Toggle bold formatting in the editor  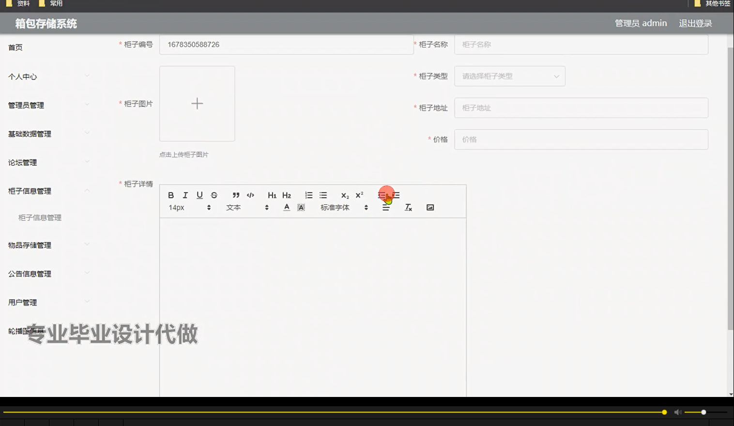coord(170,195)
